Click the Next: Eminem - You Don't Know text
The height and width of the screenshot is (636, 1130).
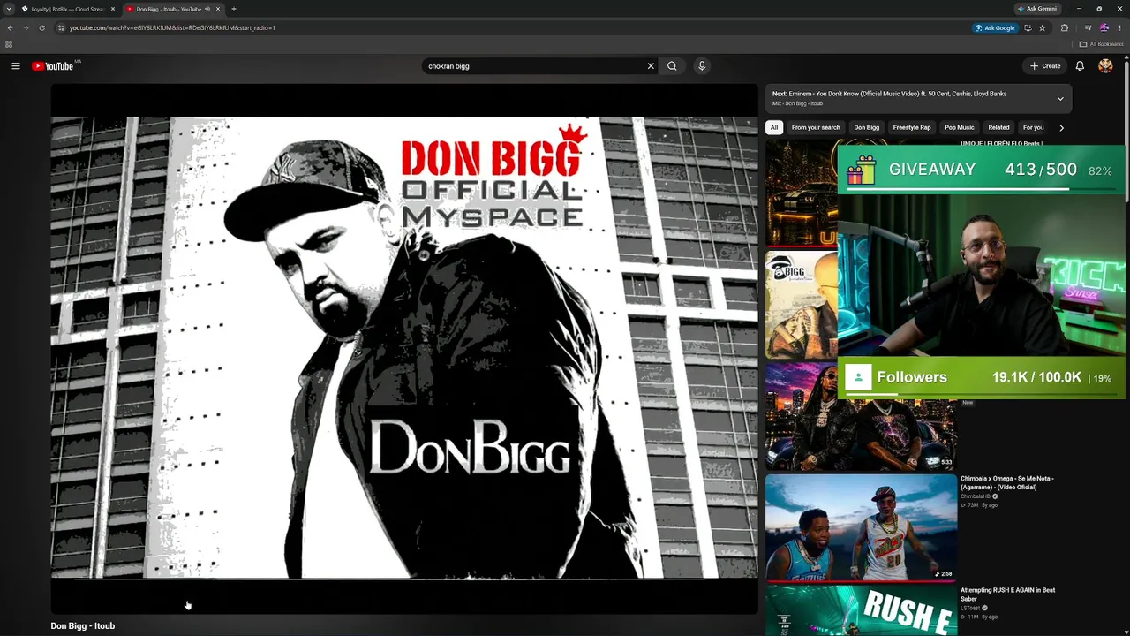(x=889, y=94)
